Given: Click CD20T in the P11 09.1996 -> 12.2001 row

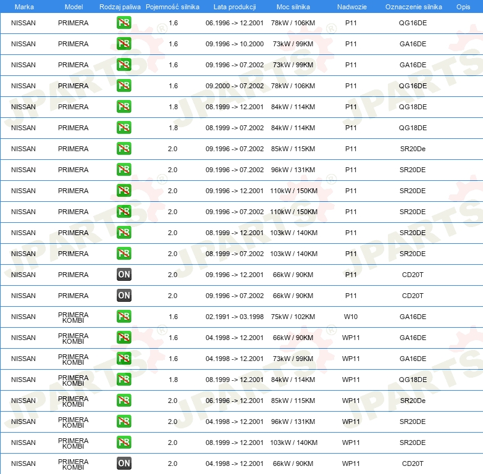Looking at the screenshot, I should coord(413,275).
